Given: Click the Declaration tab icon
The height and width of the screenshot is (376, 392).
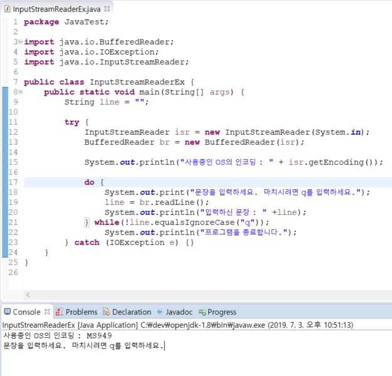Looking at the screenshot, I should pyautogui.click(x=106, y=311).
